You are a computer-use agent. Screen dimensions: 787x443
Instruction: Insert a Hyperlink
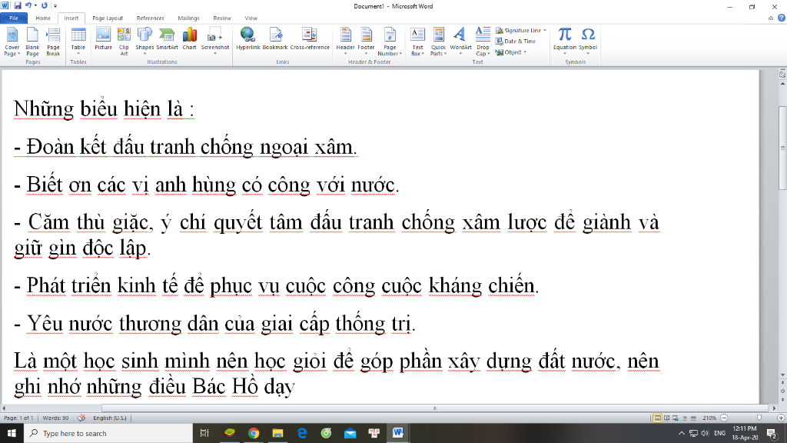tap(248, 39)
